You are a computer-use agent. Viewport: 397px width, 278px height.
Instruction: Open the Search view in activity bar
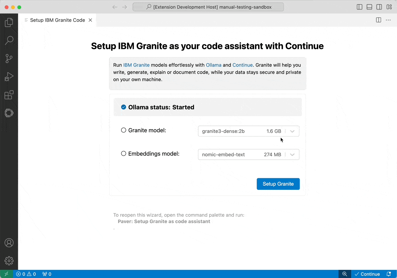coord(9,40)
